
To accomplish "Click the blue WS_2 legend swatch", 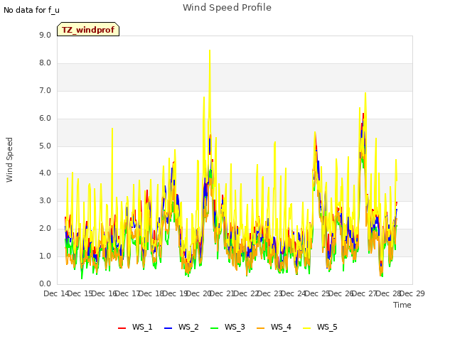I will point(168,328).
